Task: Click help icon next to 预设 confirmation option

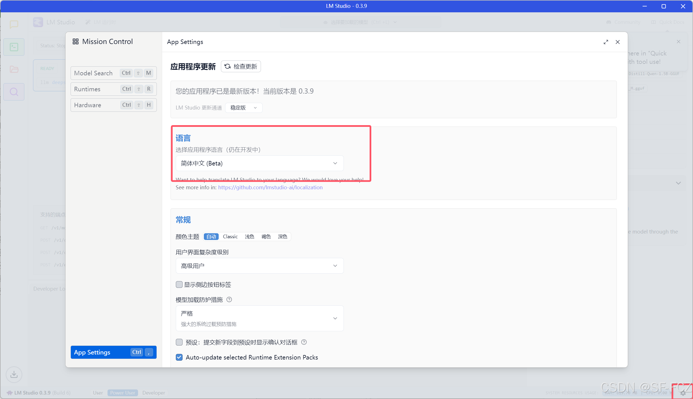Action: point(304,342)
